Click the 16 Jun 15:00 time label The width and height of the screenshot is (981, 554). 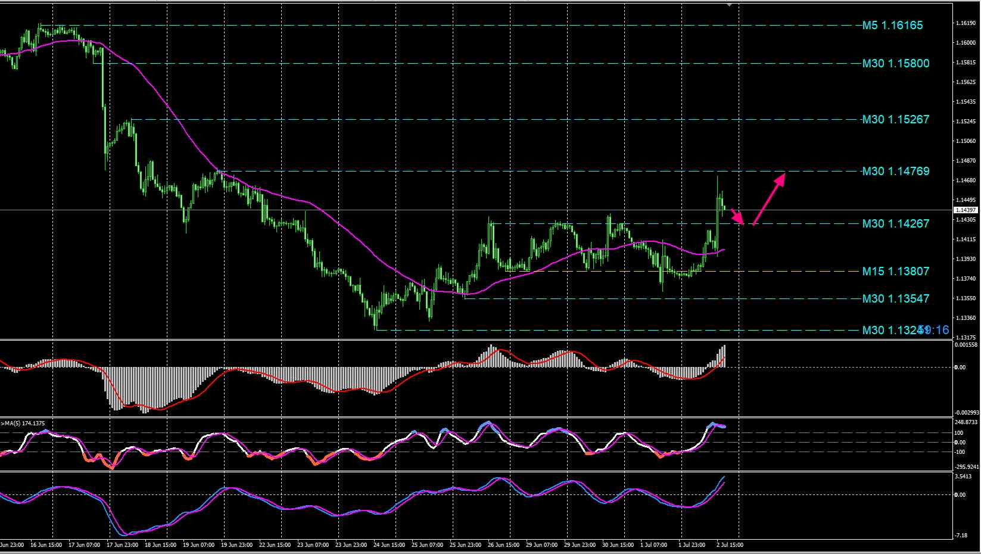tap(45, 545)
